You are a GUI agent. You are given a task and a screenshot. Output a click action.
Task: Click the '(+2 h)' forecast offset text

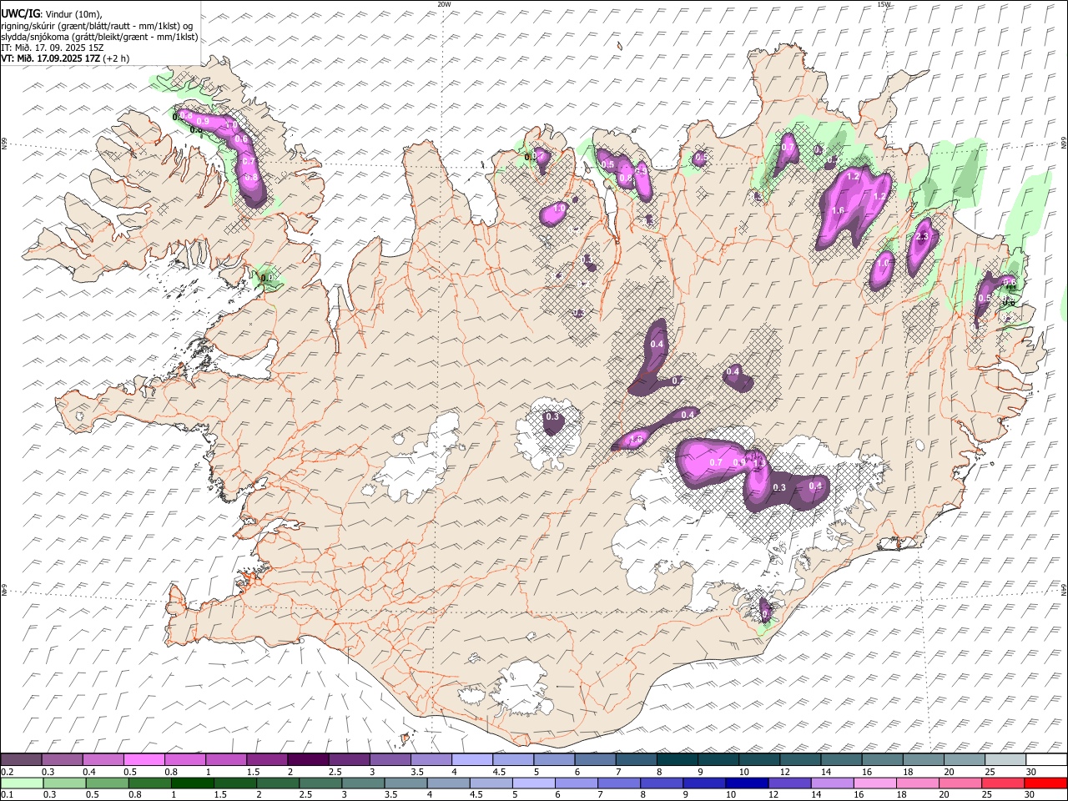click(x=116, y=58)
